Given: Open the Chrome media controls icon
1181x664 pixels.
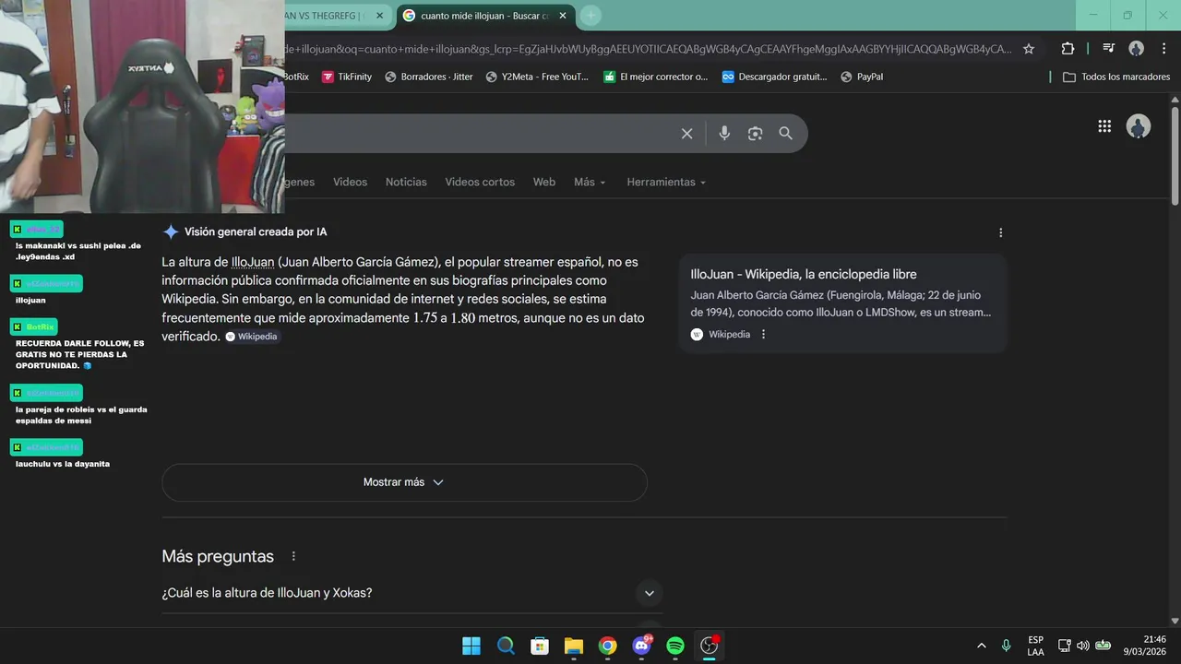Looking at the screenshot, I should 1109,49.
